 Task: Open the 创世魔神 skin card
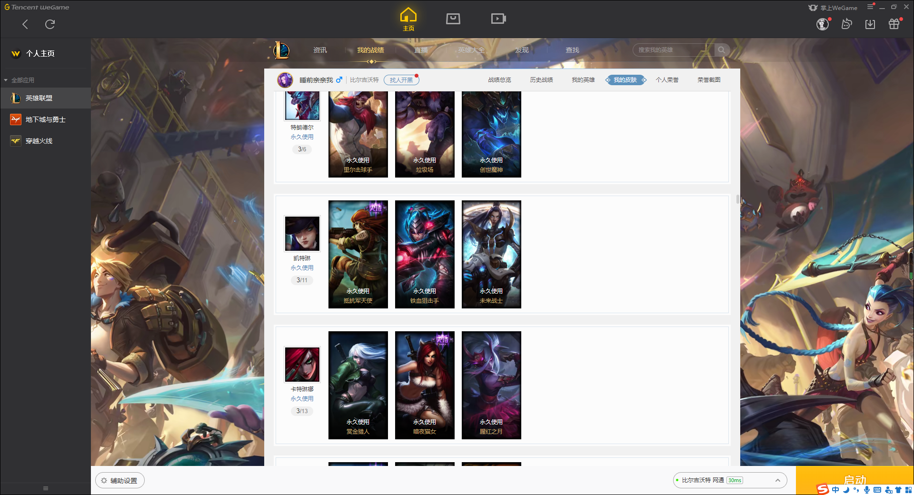(491, 134)
